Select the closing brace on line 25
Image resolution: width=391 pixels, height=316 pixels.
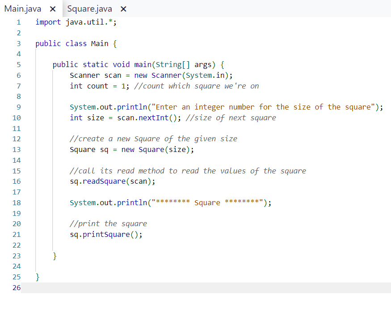click(x=37, y=277)
